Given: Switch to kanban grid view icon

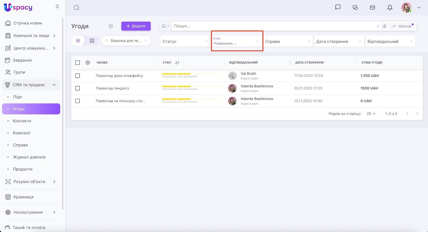Looking at the screenshot, I should coord(92,41).
